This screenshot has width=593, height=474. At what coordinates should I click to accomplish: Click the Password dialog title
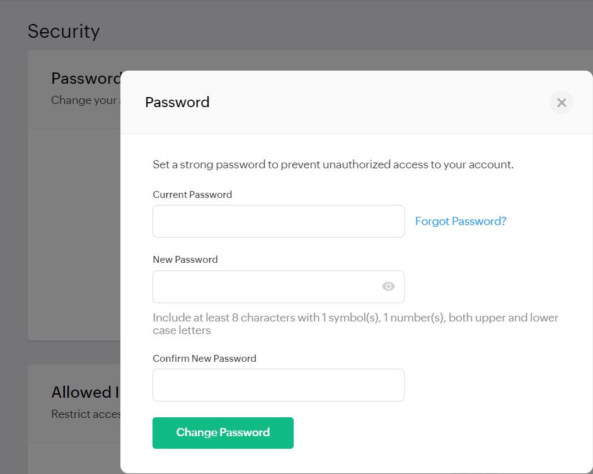tap(177, 102)
